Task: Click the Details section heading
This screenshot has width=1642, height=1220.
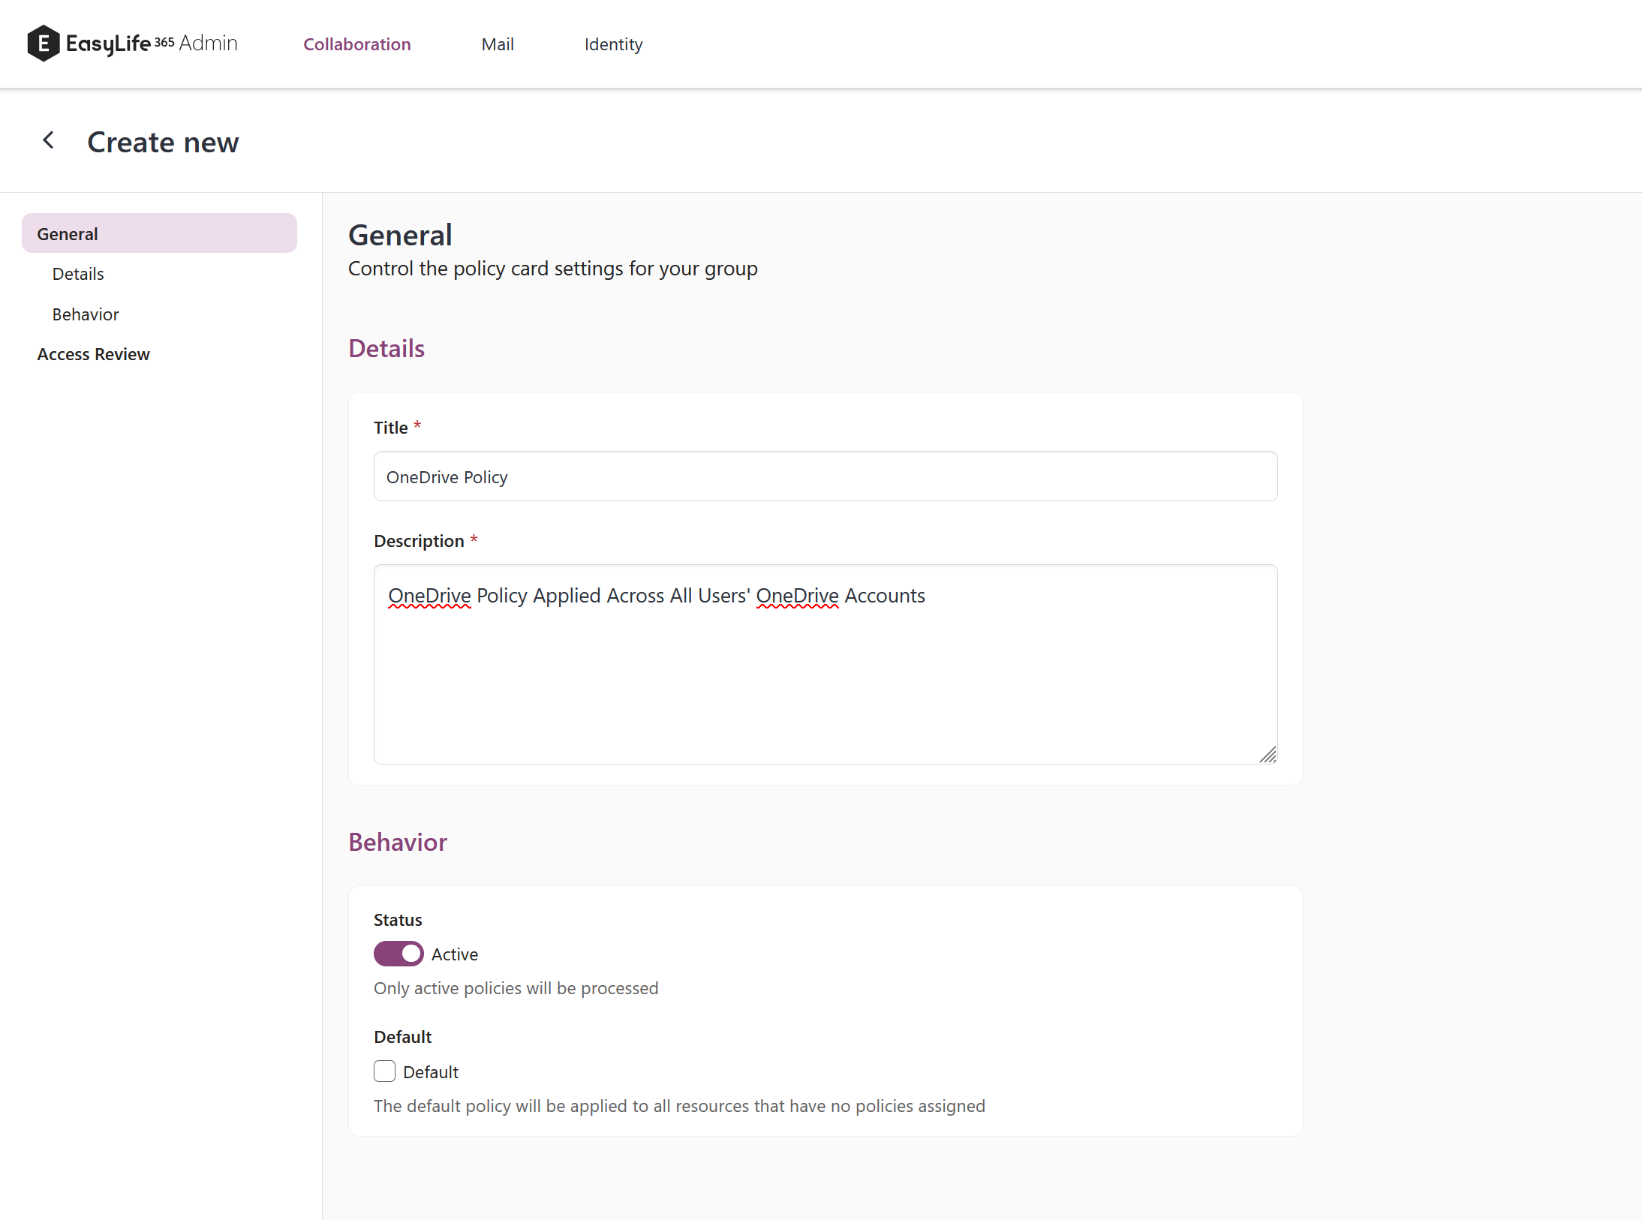Action: click(386, 349)
